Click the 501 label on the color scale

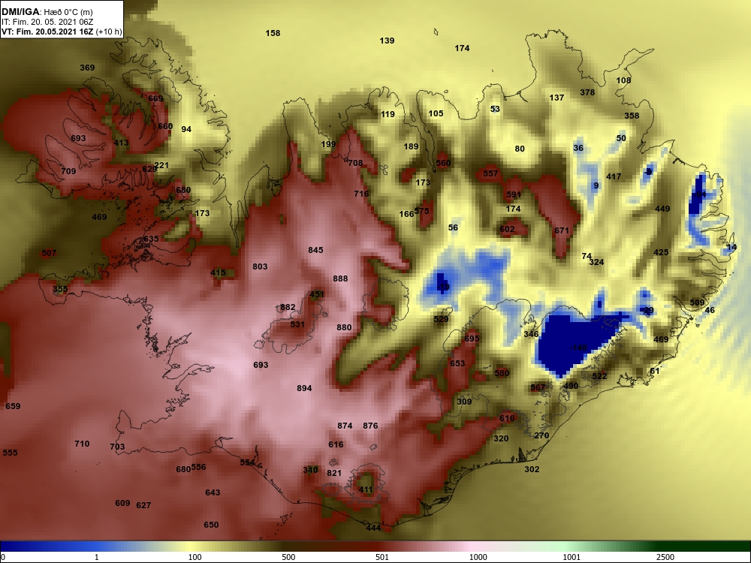click(x=382, y=557)
